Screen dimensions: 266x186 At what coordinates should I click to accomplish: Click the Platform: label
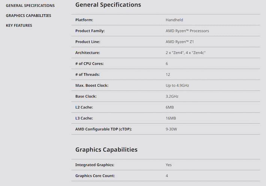[x=84, y=20]
